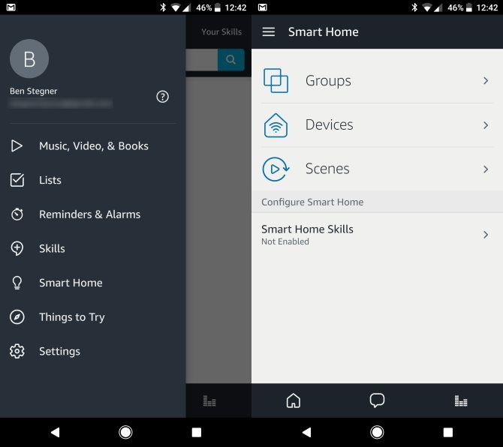The width and height of the screenshot is (503, 447).
Task: Tap the skills search input field
Action: pos(202,59)
